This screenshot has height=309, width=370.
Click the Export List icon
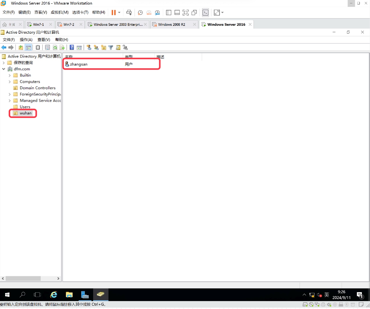pyautogui.click(x=62, y=47)
